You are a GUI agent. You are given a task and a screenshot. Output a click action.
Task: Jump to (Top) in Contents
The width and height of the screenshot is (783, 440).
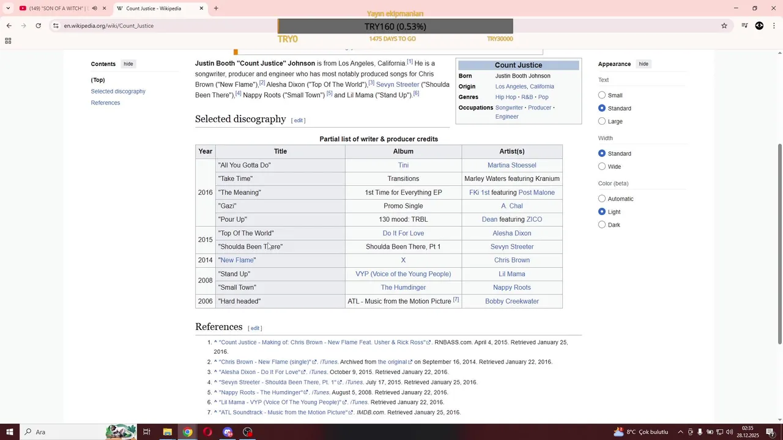click(98, 80)
